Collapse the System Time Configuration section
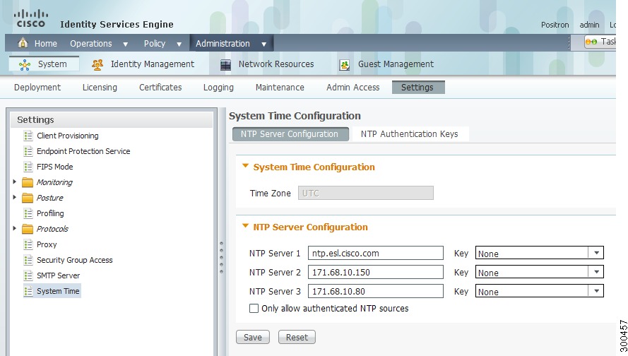The width and height of the screenshot is (628, 356). (x=246, y=166)
